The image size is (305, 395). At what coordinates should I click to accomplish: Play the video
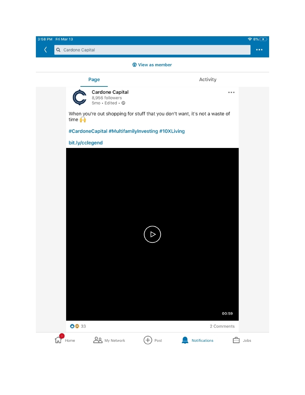[x=152, y=234]
